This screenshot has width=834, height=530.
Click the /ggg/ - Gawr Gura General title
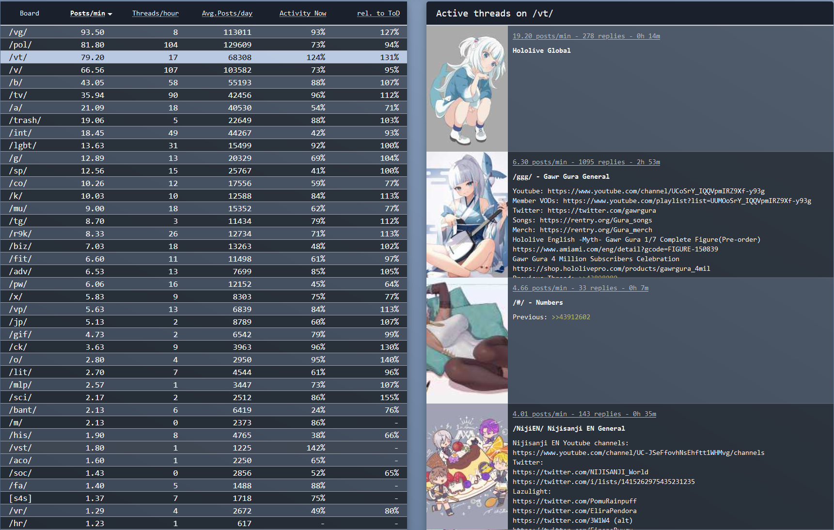tap(561, 176)
